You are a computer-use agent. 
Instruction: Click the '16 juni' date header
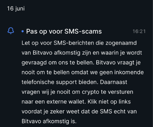16,8
